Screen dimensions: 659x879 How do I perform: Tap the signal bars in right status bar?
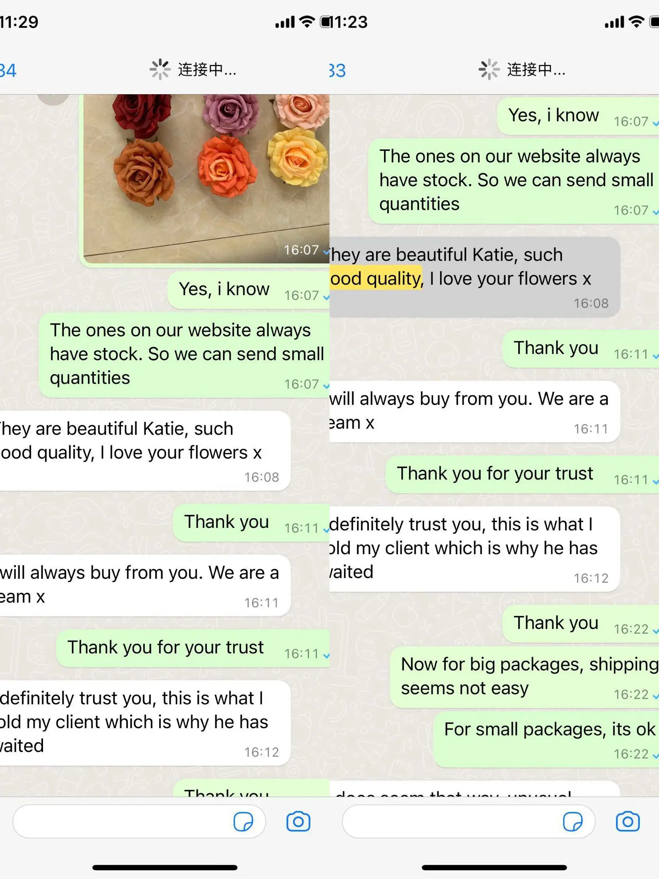[614, 22]
